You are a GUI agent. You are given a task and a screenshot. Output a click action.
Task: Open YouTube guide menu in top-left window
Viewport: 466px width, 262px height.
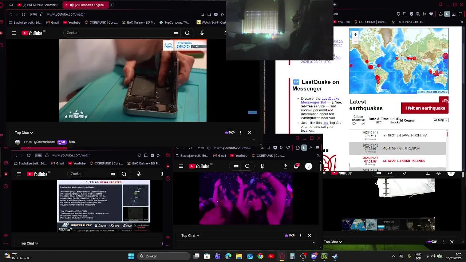point(14,33)
